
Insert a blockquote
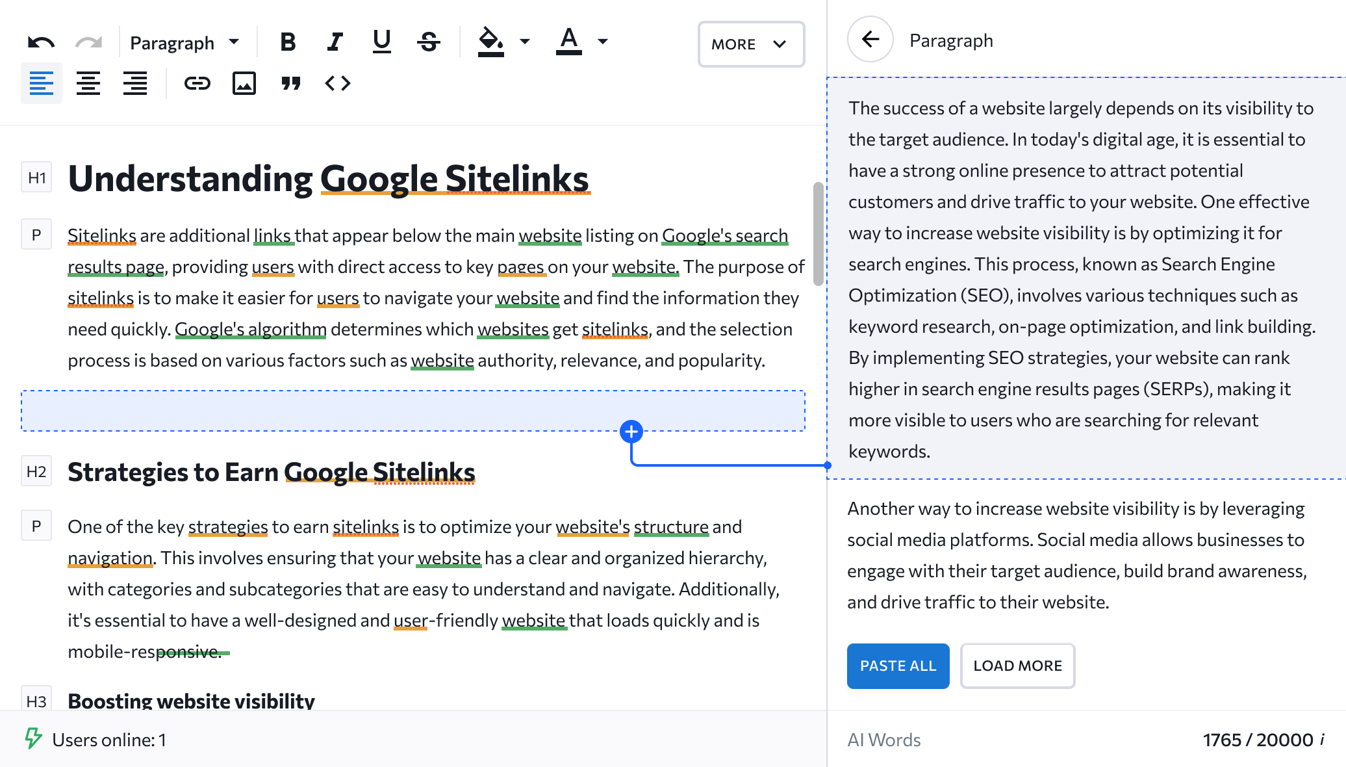291,83
